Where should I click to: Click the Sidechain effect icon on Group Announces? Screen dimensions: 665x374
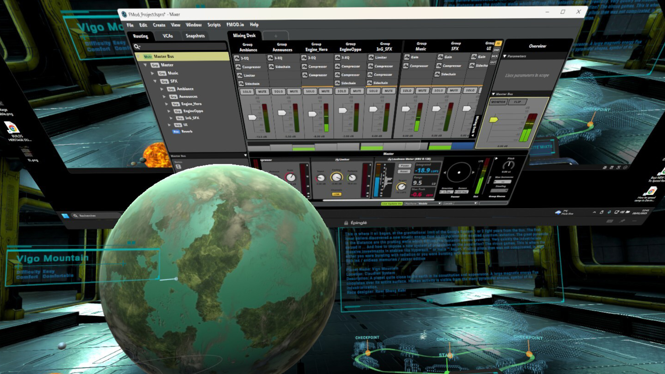(271, 67)
